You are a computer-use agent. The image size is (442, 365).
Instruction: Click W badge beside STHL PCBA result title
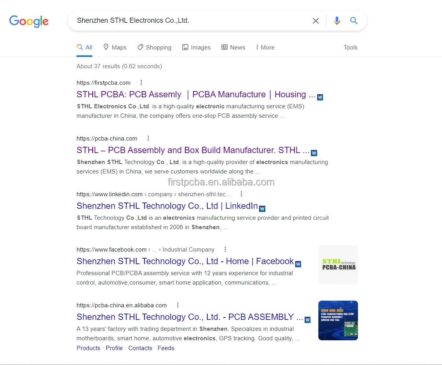point(320,97)
